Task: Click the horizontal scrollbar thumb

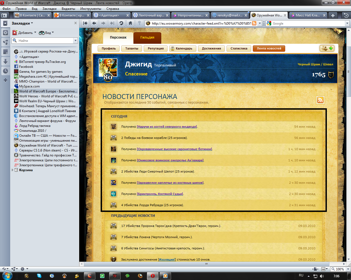Action: coord(206,264)
